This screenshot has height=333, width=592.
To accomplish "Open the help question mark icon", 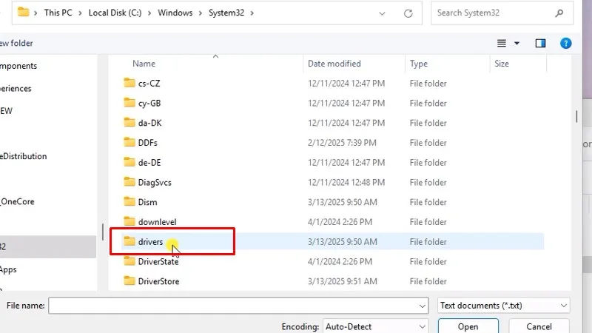I will [565, 43].
